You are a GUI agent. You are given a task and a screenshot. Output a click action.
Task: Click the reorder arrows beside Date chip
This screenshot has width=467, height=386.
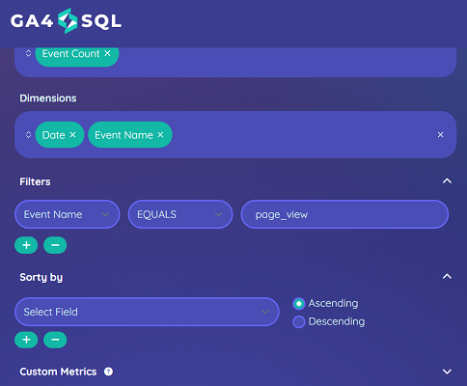pyautogui.click(x=28, y=135)
